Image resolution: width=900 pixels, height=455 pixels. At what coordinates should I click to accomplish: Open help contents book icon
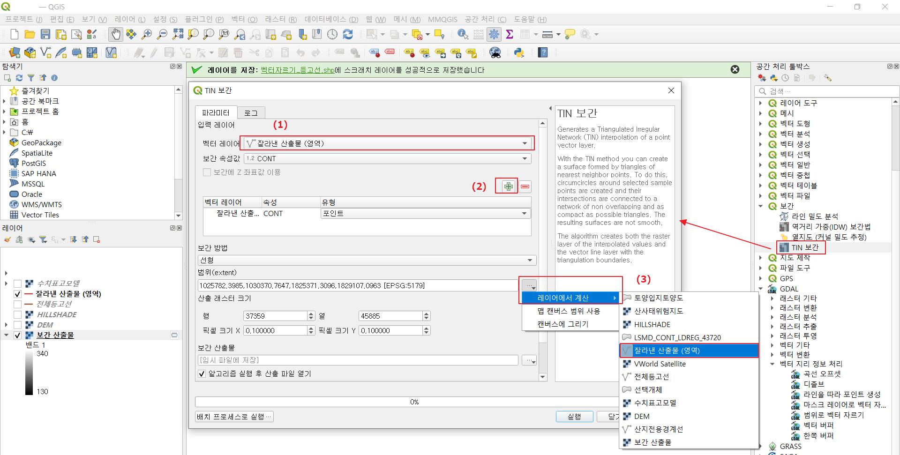point(543,52)
